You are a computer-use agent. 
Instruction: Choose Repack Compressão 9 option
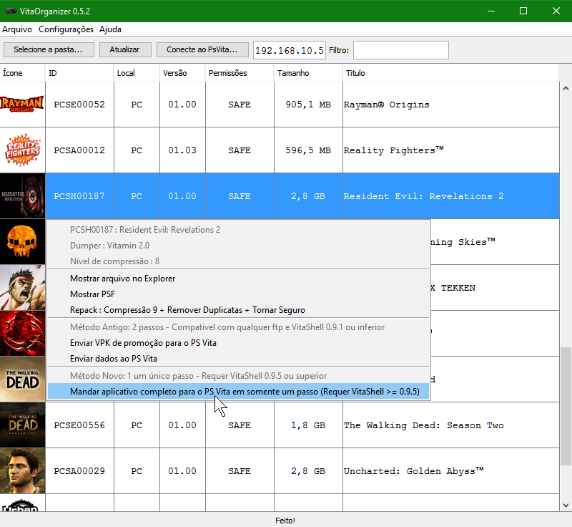(x=239, y=310)
